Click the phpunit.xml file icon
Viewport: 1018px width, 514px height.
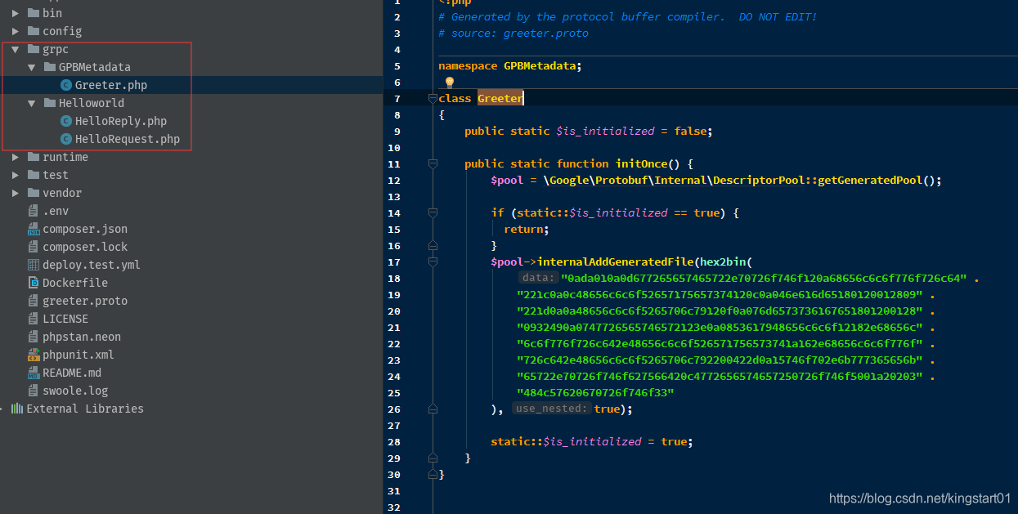click(x=34, y=355)
